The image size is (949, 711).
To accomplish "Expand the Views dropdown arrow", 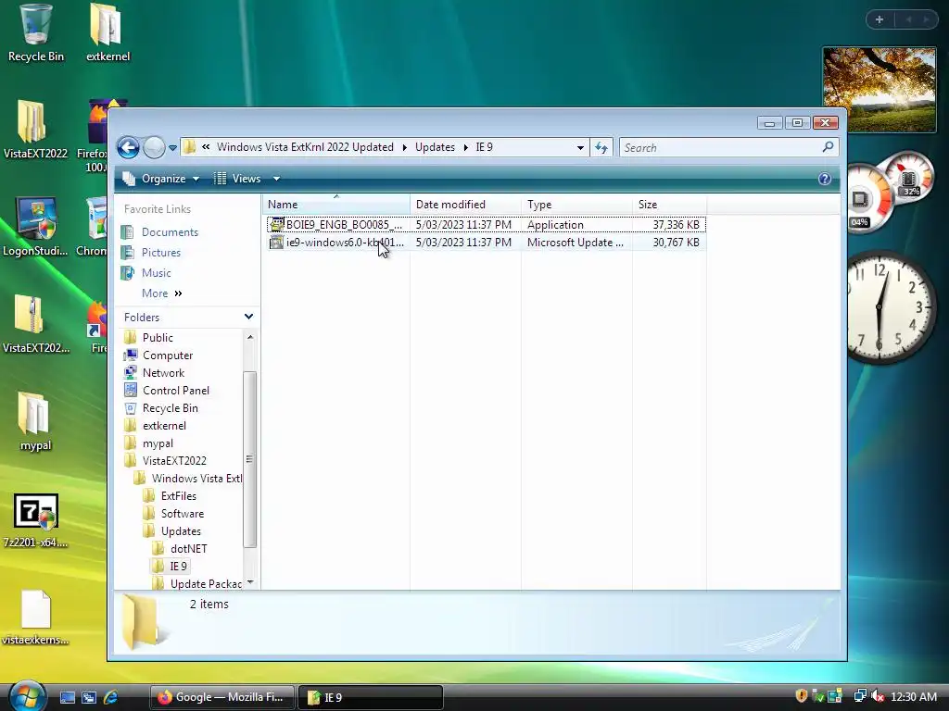I will pyautogui.click(x=276, y=179).
